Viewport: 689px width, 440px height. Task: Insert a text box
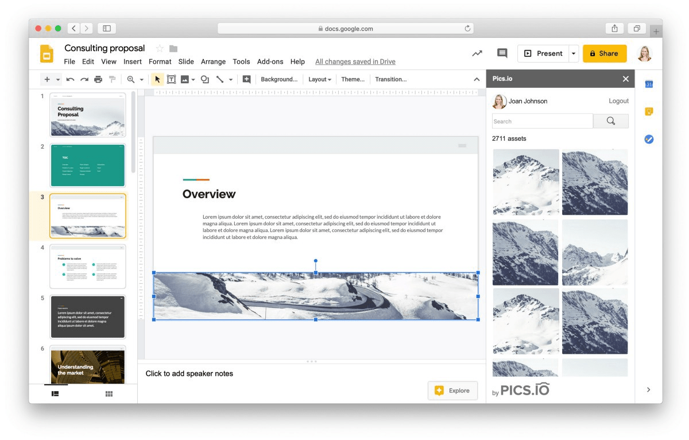pyautogui.click(x=171, y=79)
